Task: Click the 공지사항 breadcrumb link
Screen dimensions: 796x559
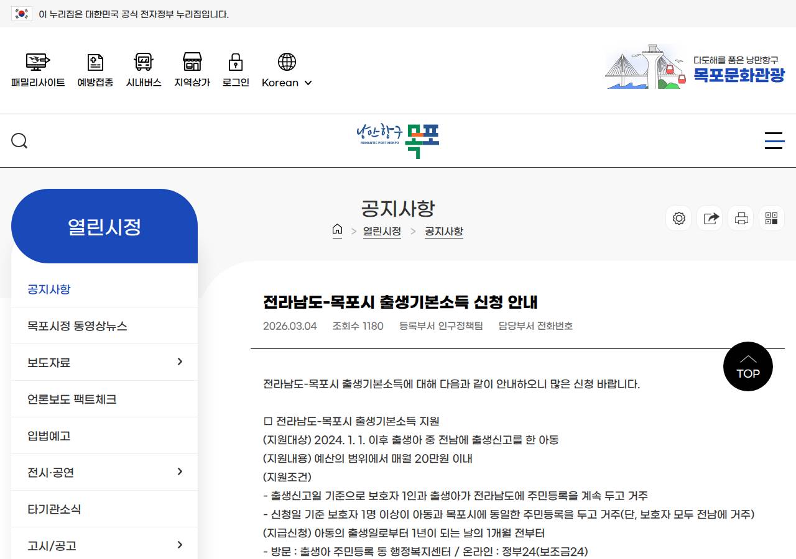Action: tap(444, 231)
